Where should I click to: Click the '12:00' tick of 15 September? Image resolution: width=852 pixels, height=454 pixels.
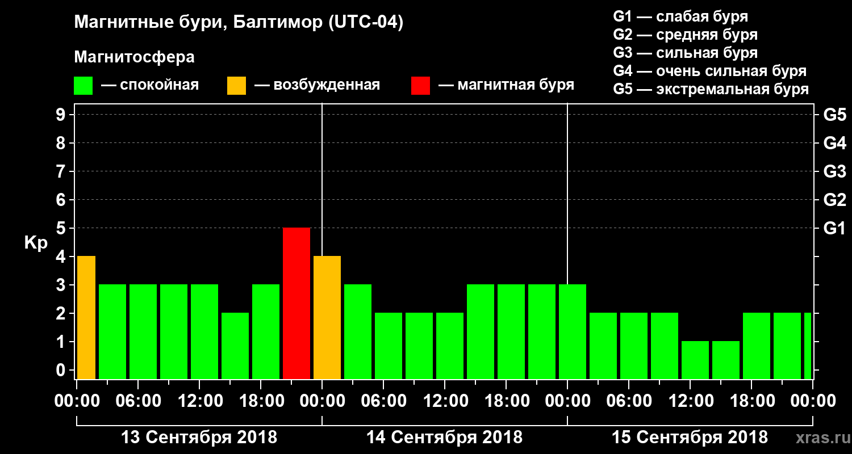pos(690,401)
